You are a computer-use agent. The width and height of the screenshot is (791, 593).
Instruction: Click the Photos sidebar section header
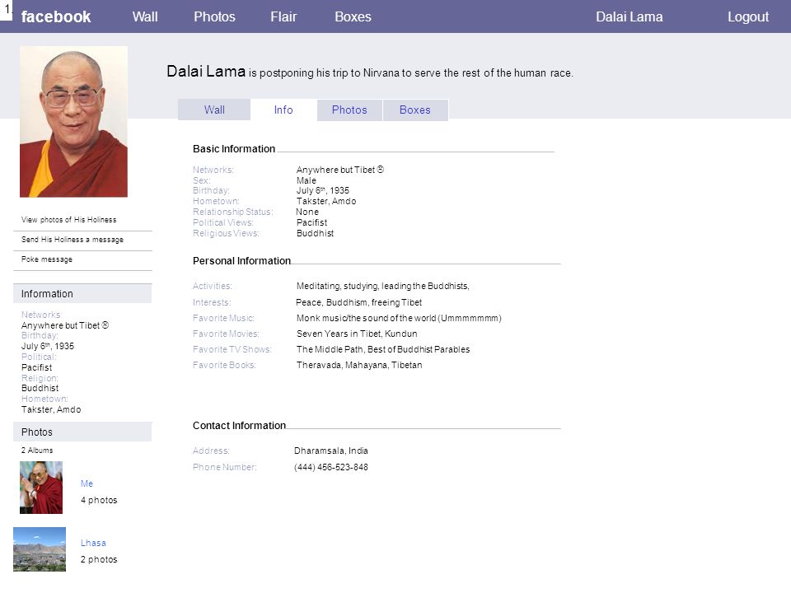coord(82,432)
